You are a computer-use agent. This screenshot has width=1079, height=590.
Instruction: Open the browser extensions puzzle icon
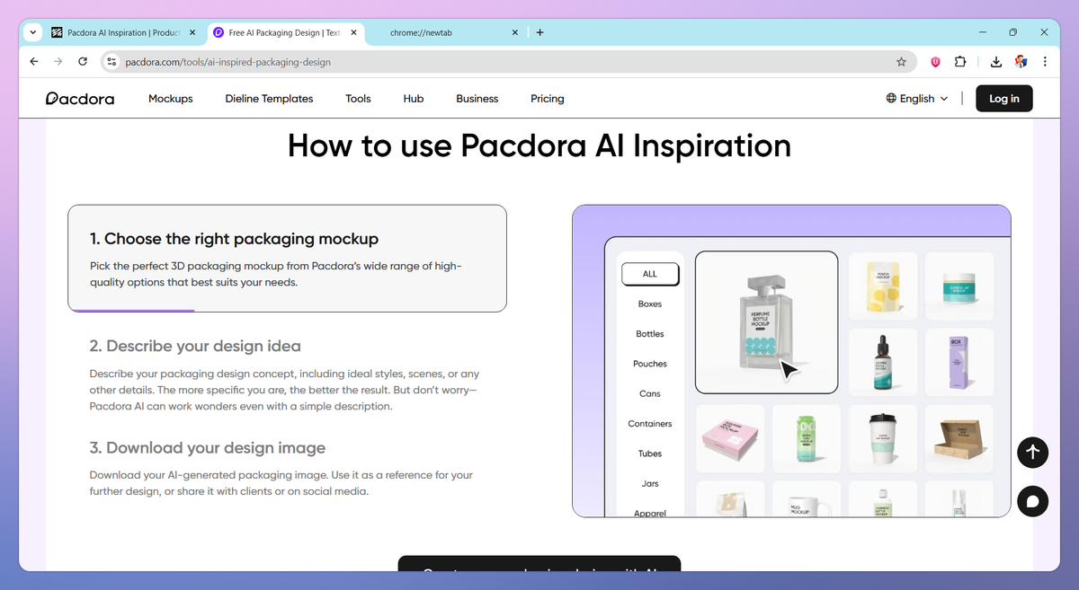pos(960,62)
